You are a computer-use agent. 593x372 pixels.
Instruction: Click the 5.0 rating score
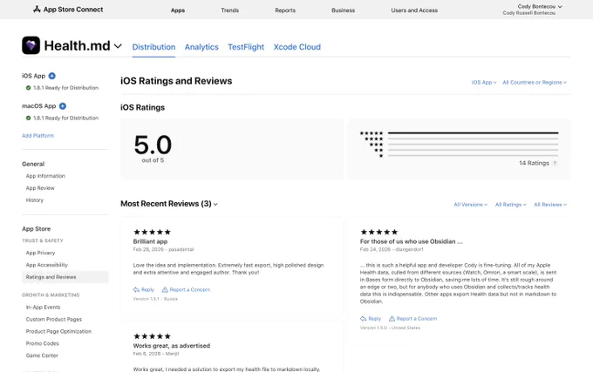[x=153, y=145]
